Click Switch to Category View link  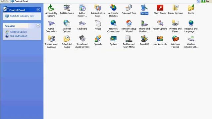coord(22,16)
